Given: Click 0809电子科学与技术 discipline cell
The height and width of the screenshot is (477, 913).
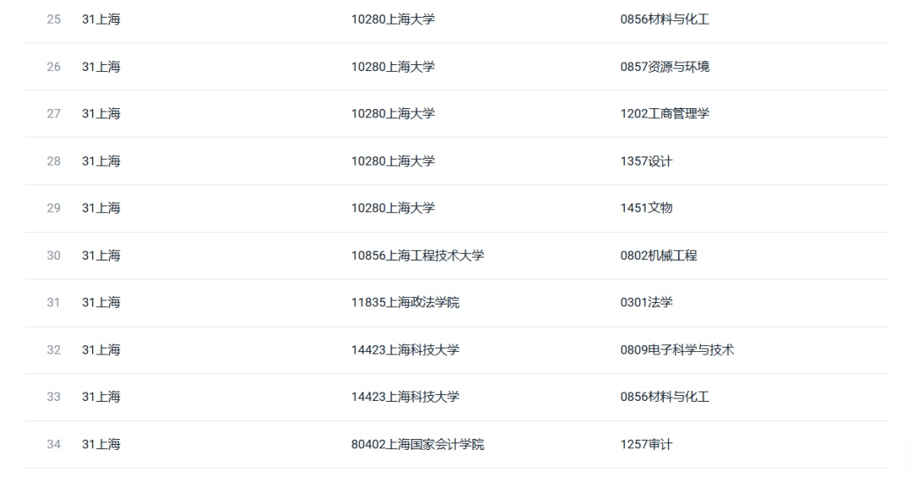Looking at the screenshot, I should point(676,350).
